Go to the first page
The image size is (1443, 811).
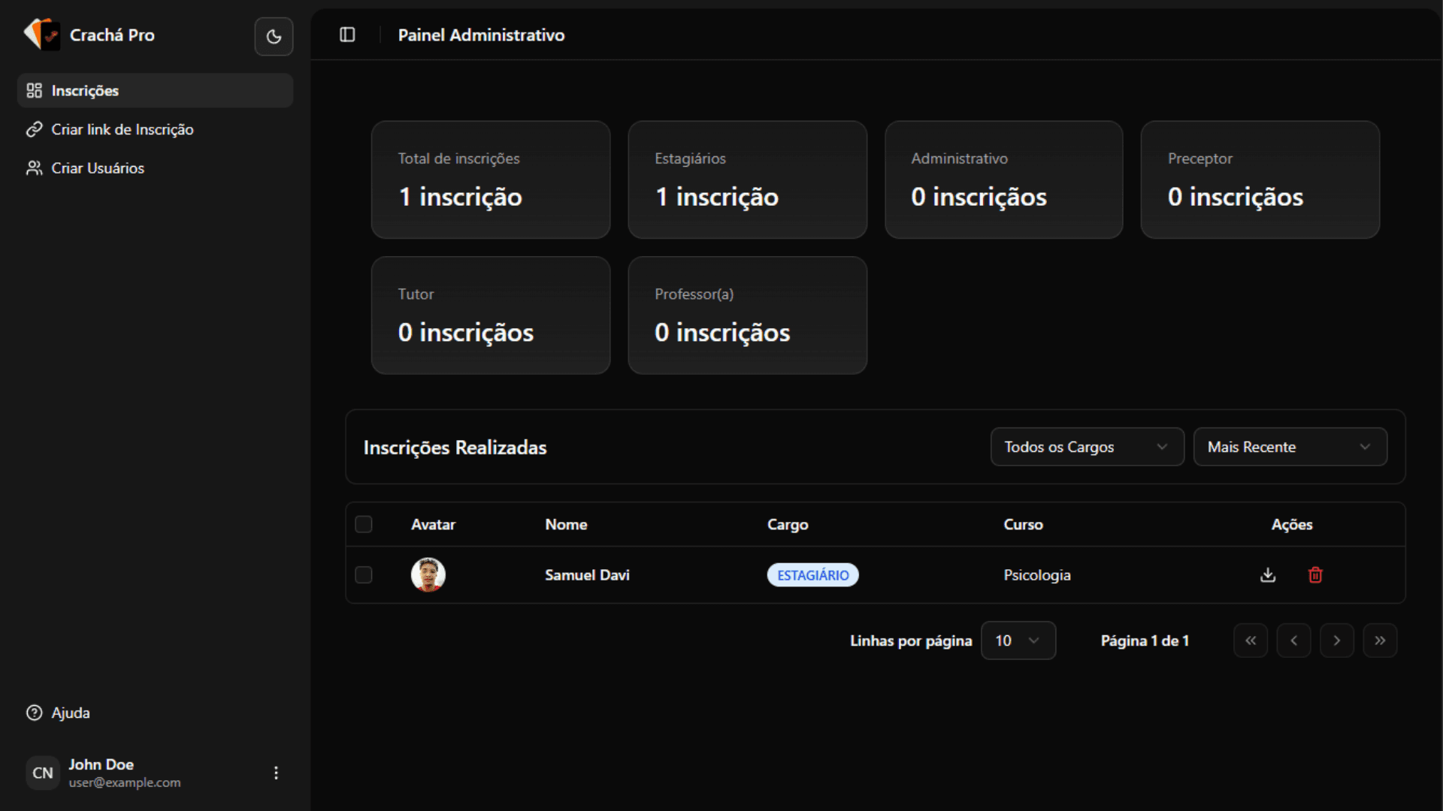pos(1251,641)
